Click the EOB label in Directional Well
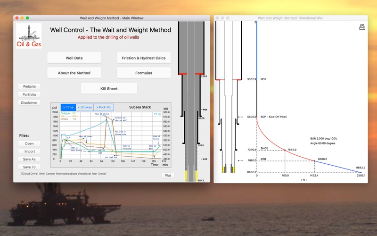 [x=263, y=159]
